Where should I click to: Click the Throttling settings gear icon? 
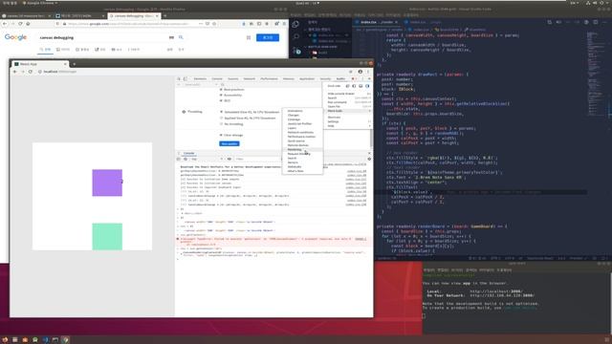pyautogui.click(x=184, y=112)
